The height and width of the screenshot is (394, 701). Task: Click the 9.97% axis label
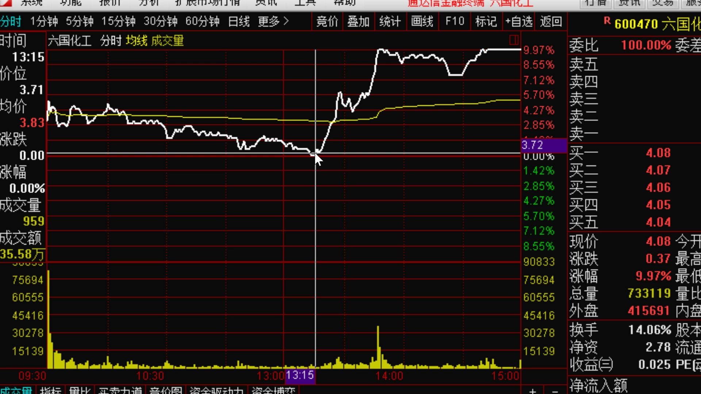pyautogui.click(x=539, y=50)
